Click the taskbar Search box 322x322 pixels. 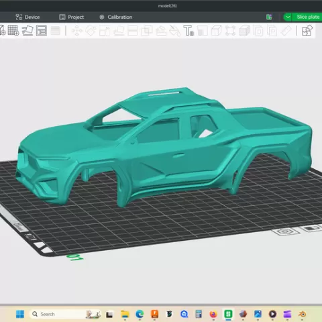(x=65, y=314)
